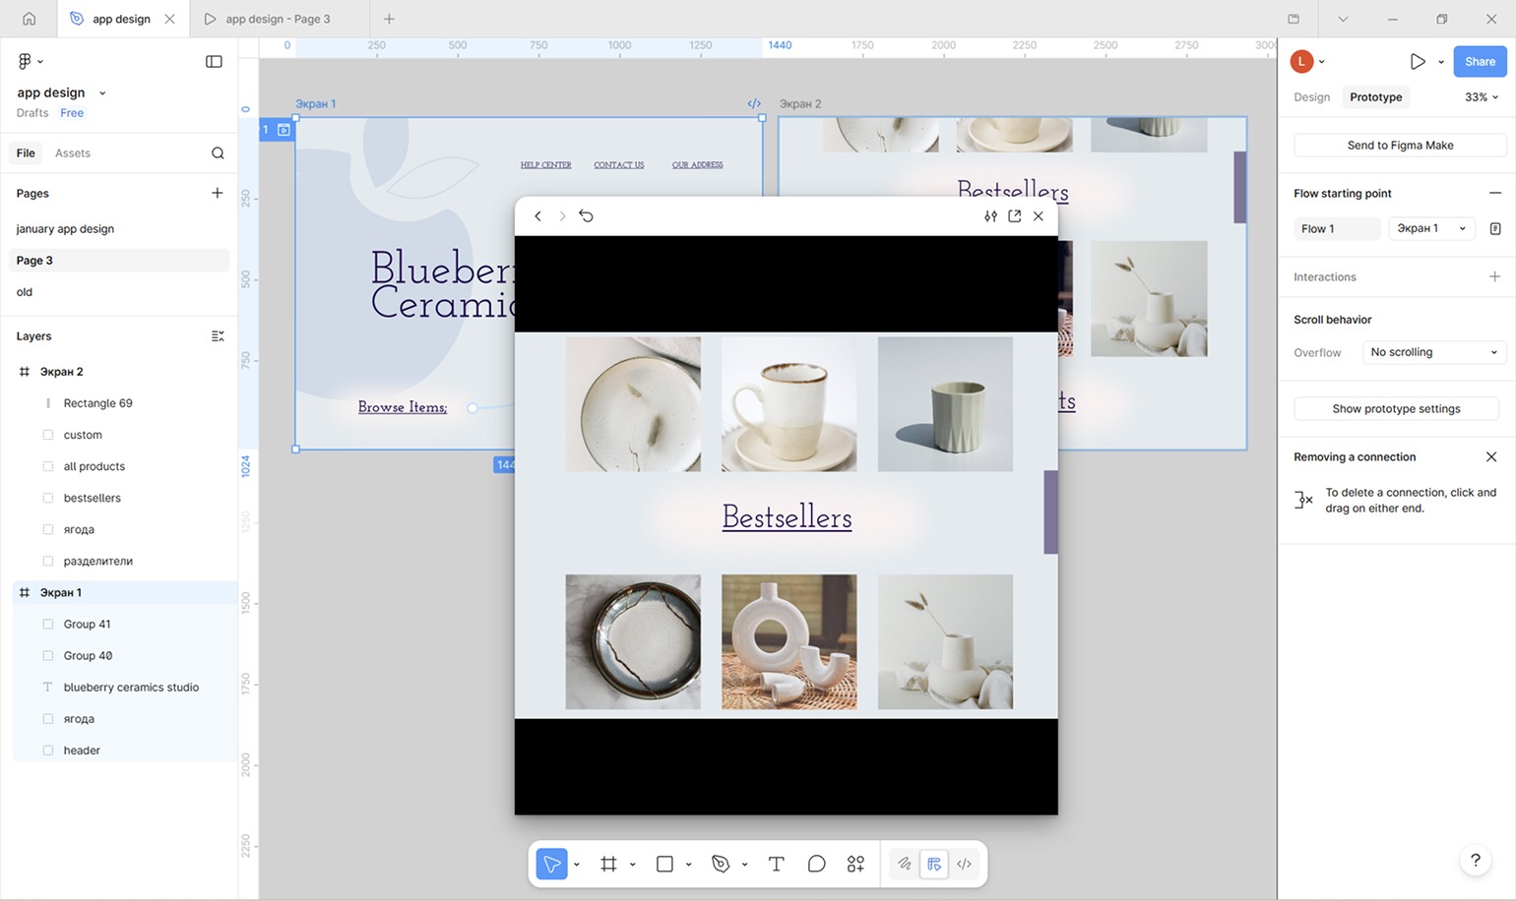The height and width of the screenshot is (901, 1516).
Task: Switch to Dev Mode toggle in toolbar
Action: (x=965, y=864)
